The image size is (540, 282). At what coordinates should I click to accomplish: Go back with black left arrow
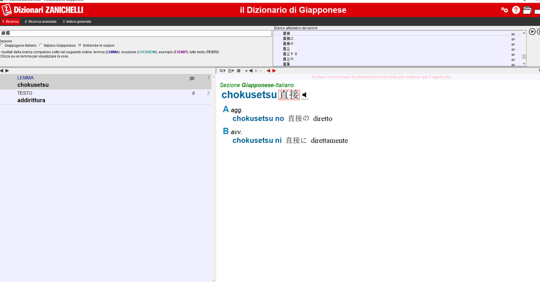251,70
